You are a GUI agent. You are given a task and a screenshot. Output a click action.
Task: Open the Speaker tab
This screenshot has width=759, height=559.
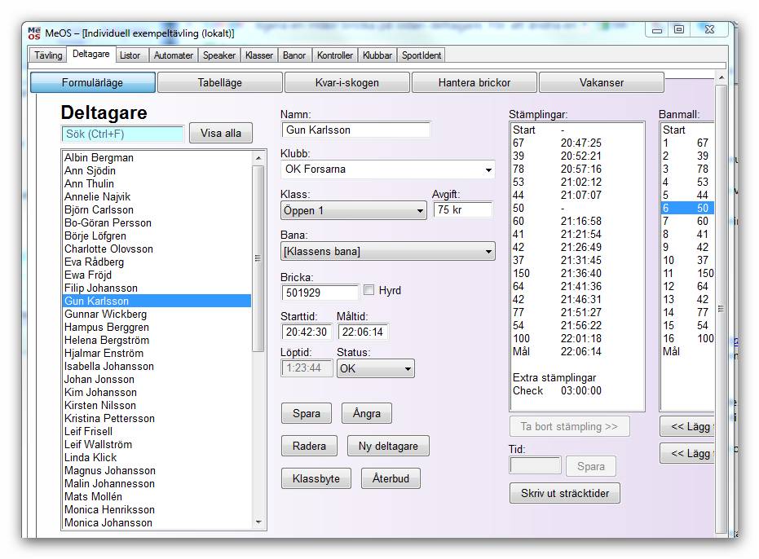pyautogui.click(x=218, y=55)
